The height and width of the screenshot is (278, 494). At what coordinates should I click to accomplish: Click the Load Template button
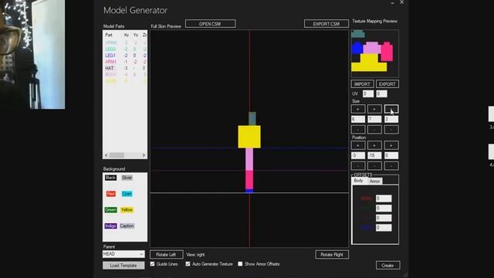(123, 266)
